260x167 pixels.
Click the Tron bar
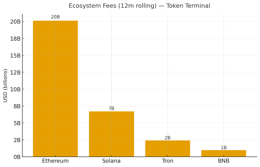point(167,148)
